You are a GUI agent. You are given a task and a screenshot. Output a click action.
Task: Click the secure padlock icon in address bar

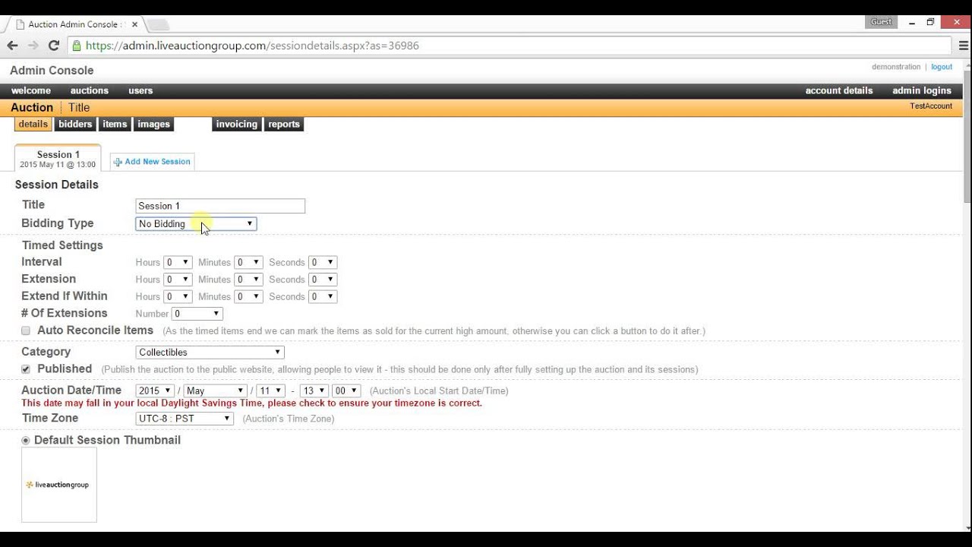(77, 46)
